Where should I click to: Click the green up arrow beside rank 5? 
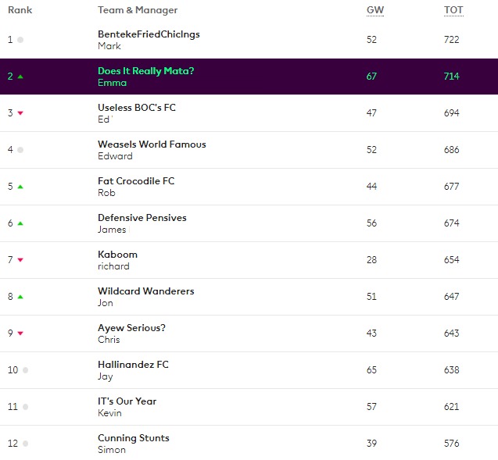(20, 187)
